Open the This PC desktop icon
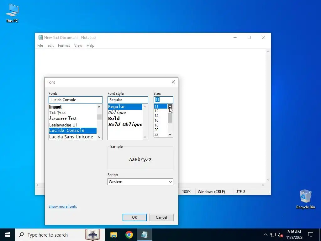 tap(12, 13)
